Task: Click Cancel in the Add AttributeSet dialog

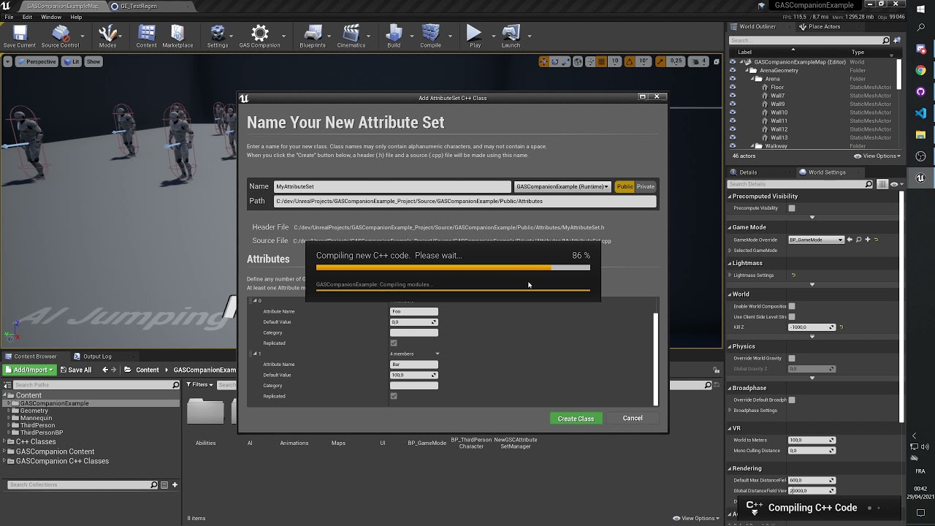Action: pyautogui.click(x=633, y=419)
